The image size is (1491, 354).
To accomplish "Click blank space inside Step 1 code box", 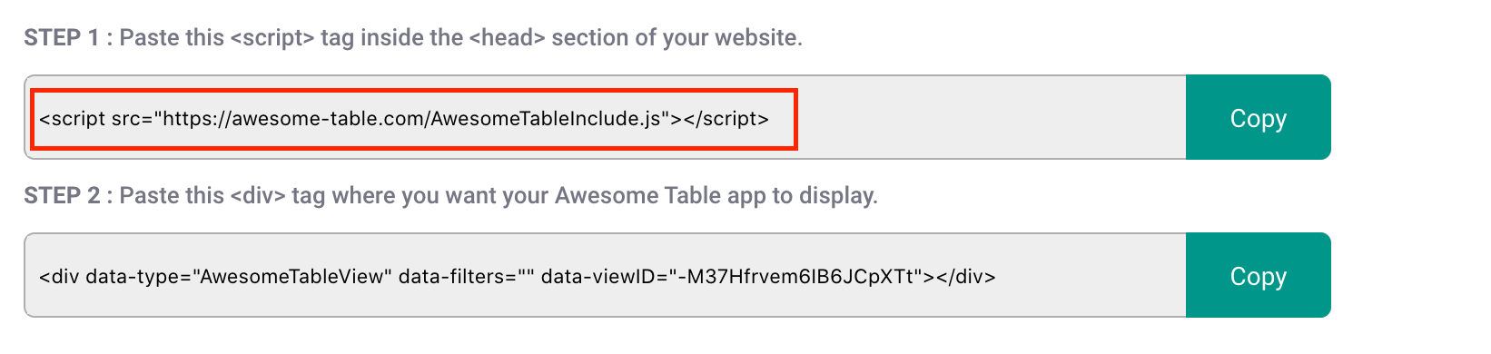I will click(990, 118).
